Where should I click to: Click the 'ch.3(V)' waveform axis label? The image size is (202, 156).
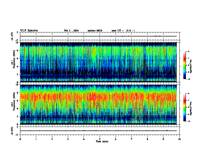[12, 131]
